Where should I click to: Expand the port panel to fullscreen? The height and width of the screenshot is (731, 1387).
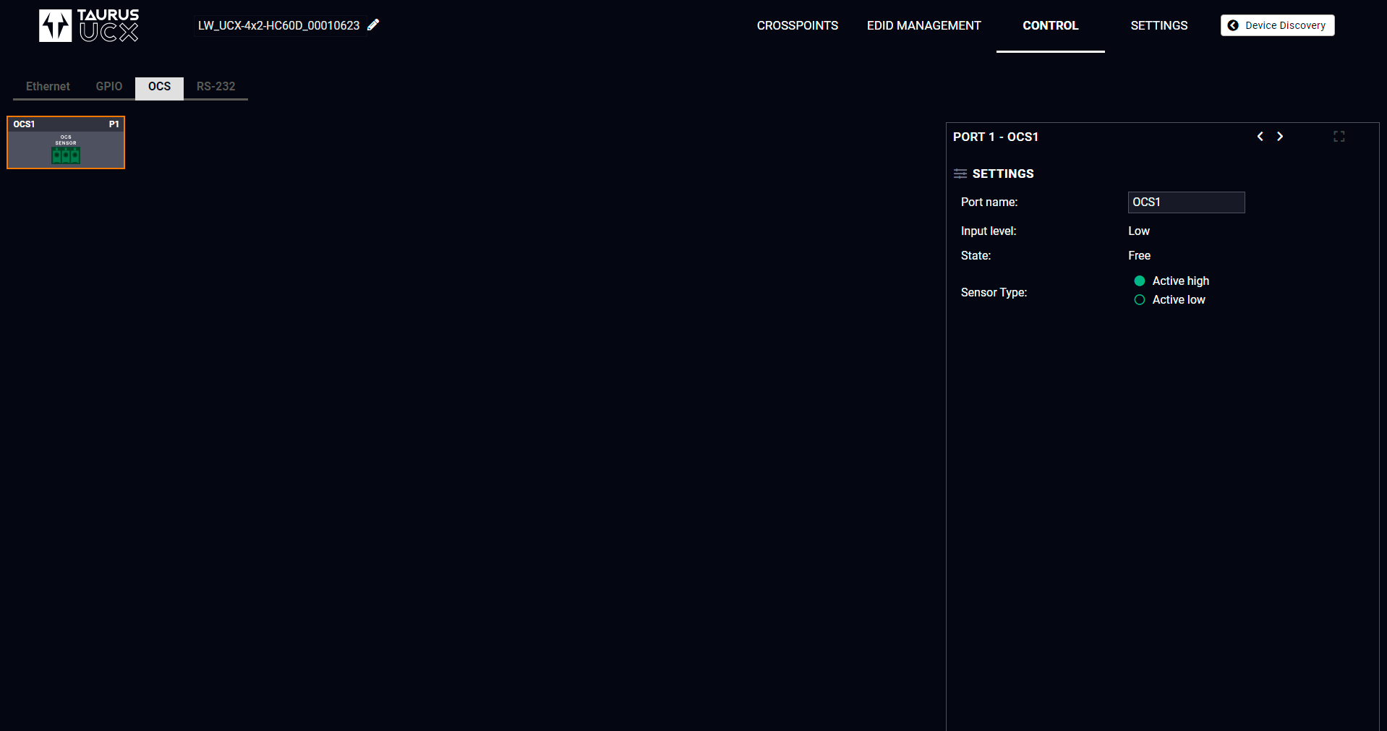(x=1339, y=136)
